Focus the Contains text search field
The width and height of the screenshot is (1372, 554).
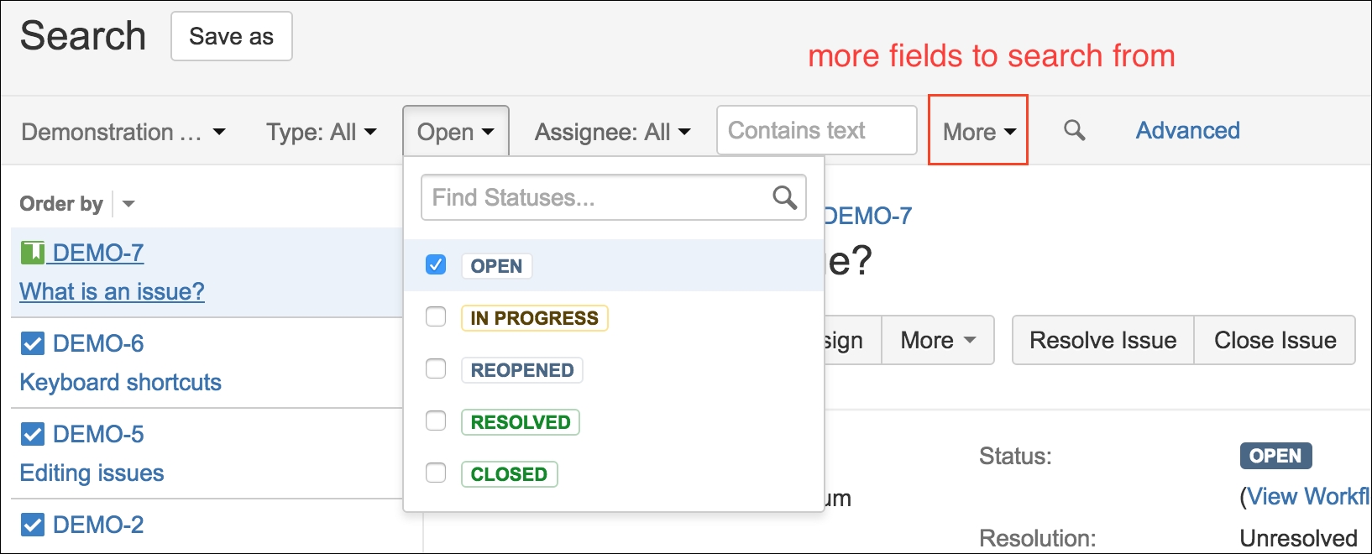tap(816, 130)
